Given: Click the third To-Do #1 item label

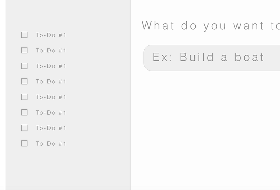Looking at the screenshot, I should pos(51,66).
